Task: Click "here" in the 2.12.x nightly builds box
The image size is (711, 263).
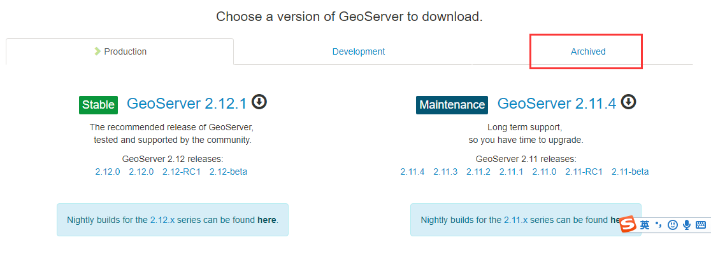Action: tap(266, 220)
